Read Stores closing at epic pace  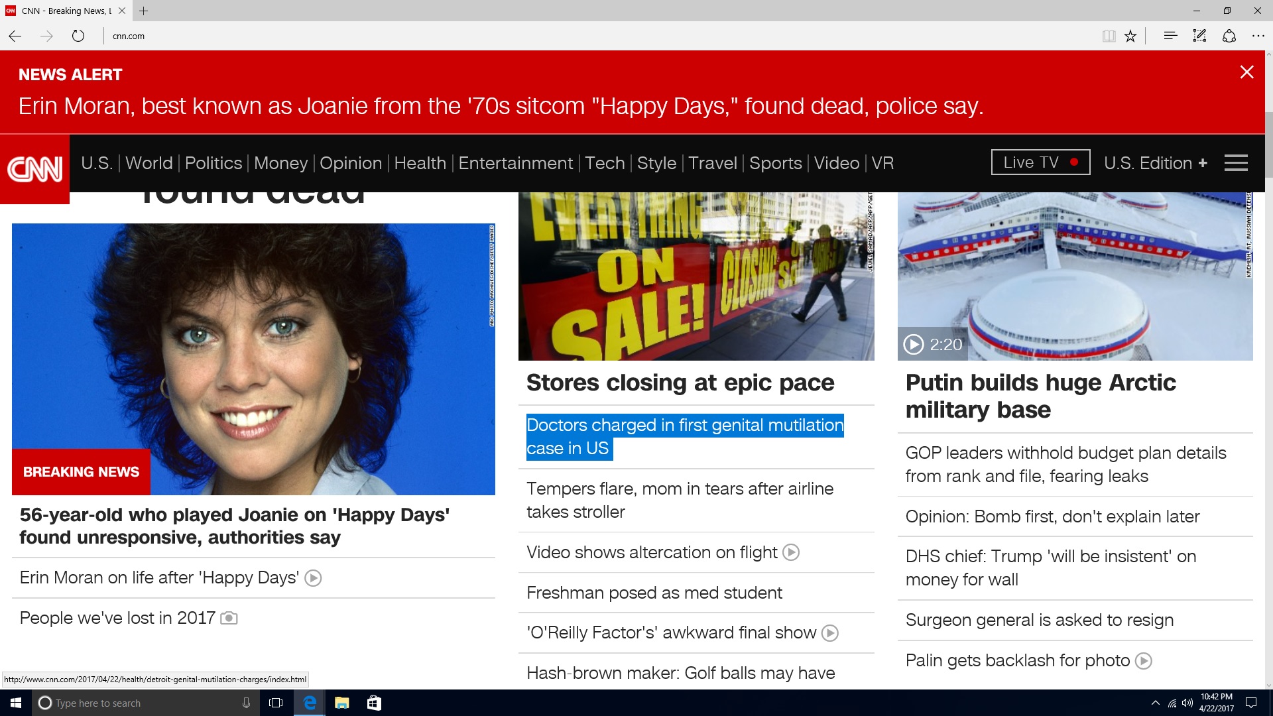click(680, 383)
